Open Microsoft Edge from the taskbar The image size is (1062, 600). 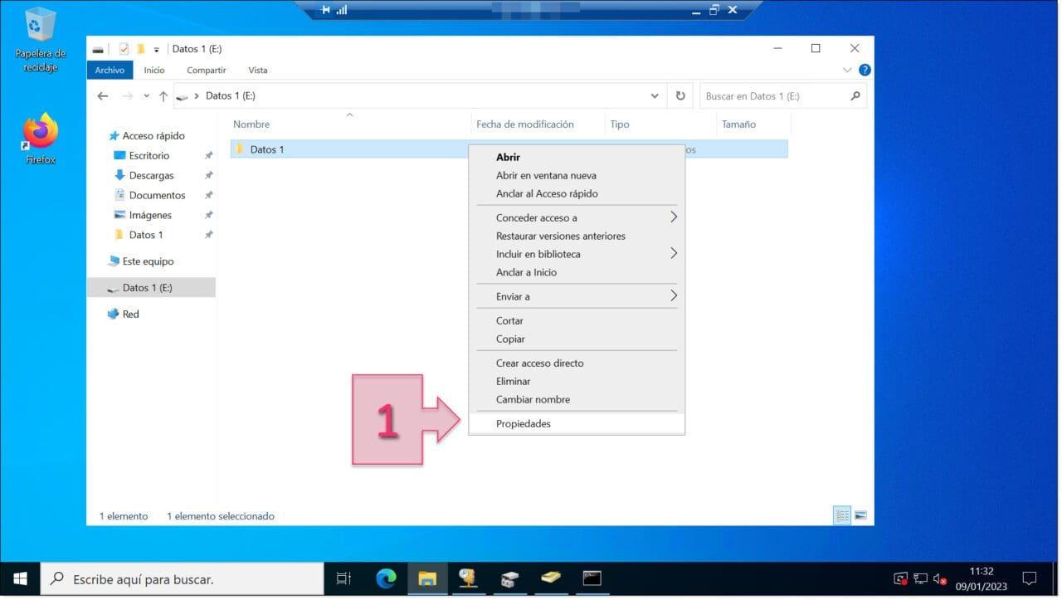[x=386, y=578]
